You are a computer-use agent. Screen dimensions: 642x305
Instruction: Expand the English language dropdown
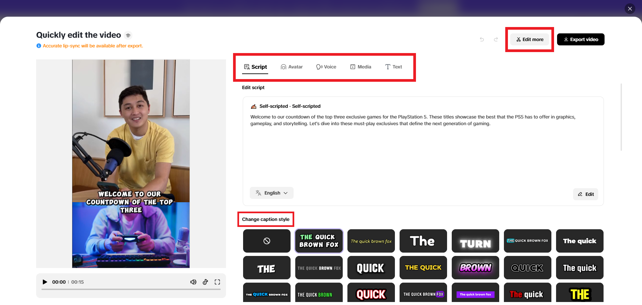(272, 193)
